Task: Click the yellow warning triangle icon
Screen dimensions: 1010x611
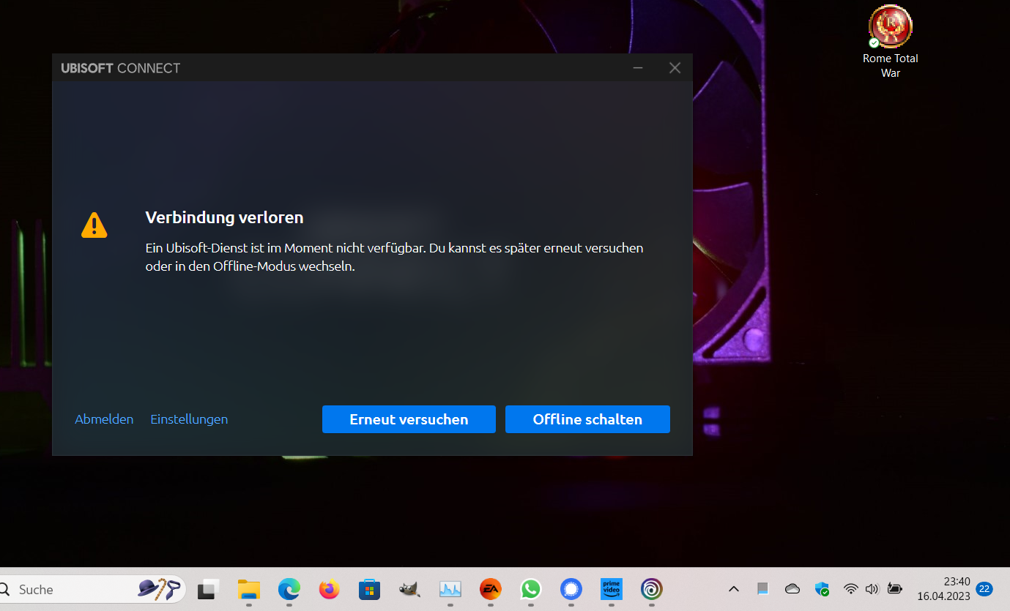Action: (x=94, y=225)
